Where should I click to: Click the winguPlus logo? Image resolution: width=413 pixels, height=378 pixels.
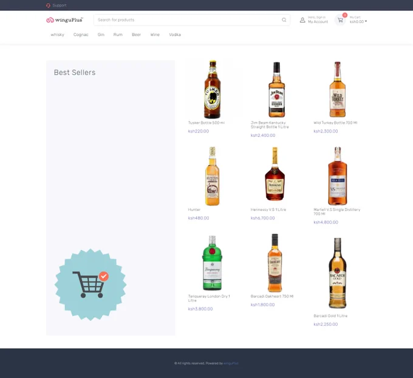pos(64,20)
